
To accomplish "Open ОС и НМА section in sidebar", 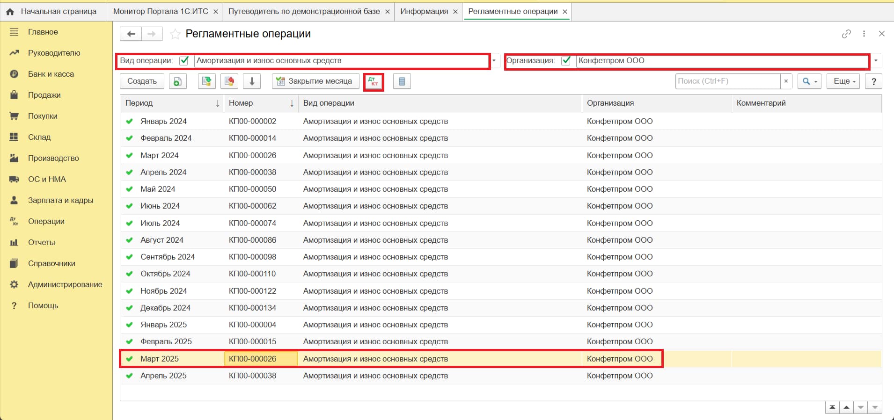I will point(47,179).
